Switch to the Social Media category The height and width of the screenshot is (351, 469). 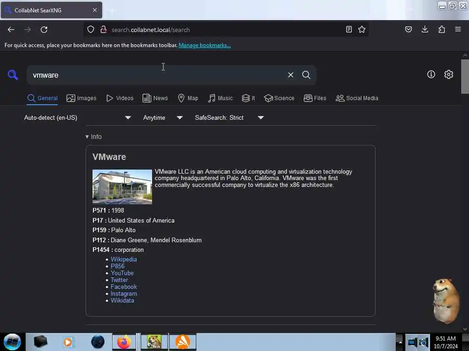pyautogui.click(x=357, y=98)
